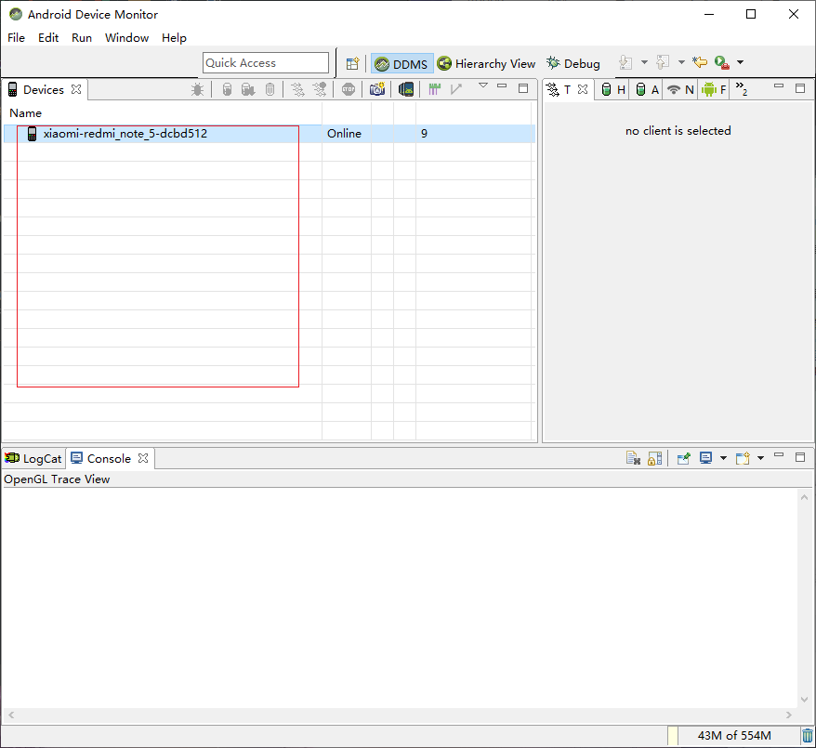The image size is (816, 748).
Task: Click the Next Annotation toolbar icon
Action: click(x=625, y=63)
